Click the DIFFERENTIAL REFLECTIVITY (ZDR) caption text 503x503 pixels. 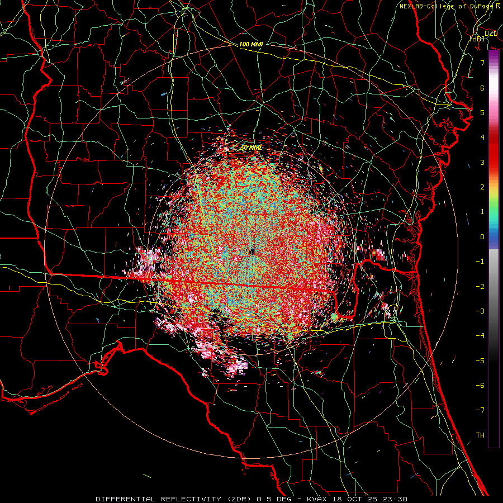[x=174, y=499]
